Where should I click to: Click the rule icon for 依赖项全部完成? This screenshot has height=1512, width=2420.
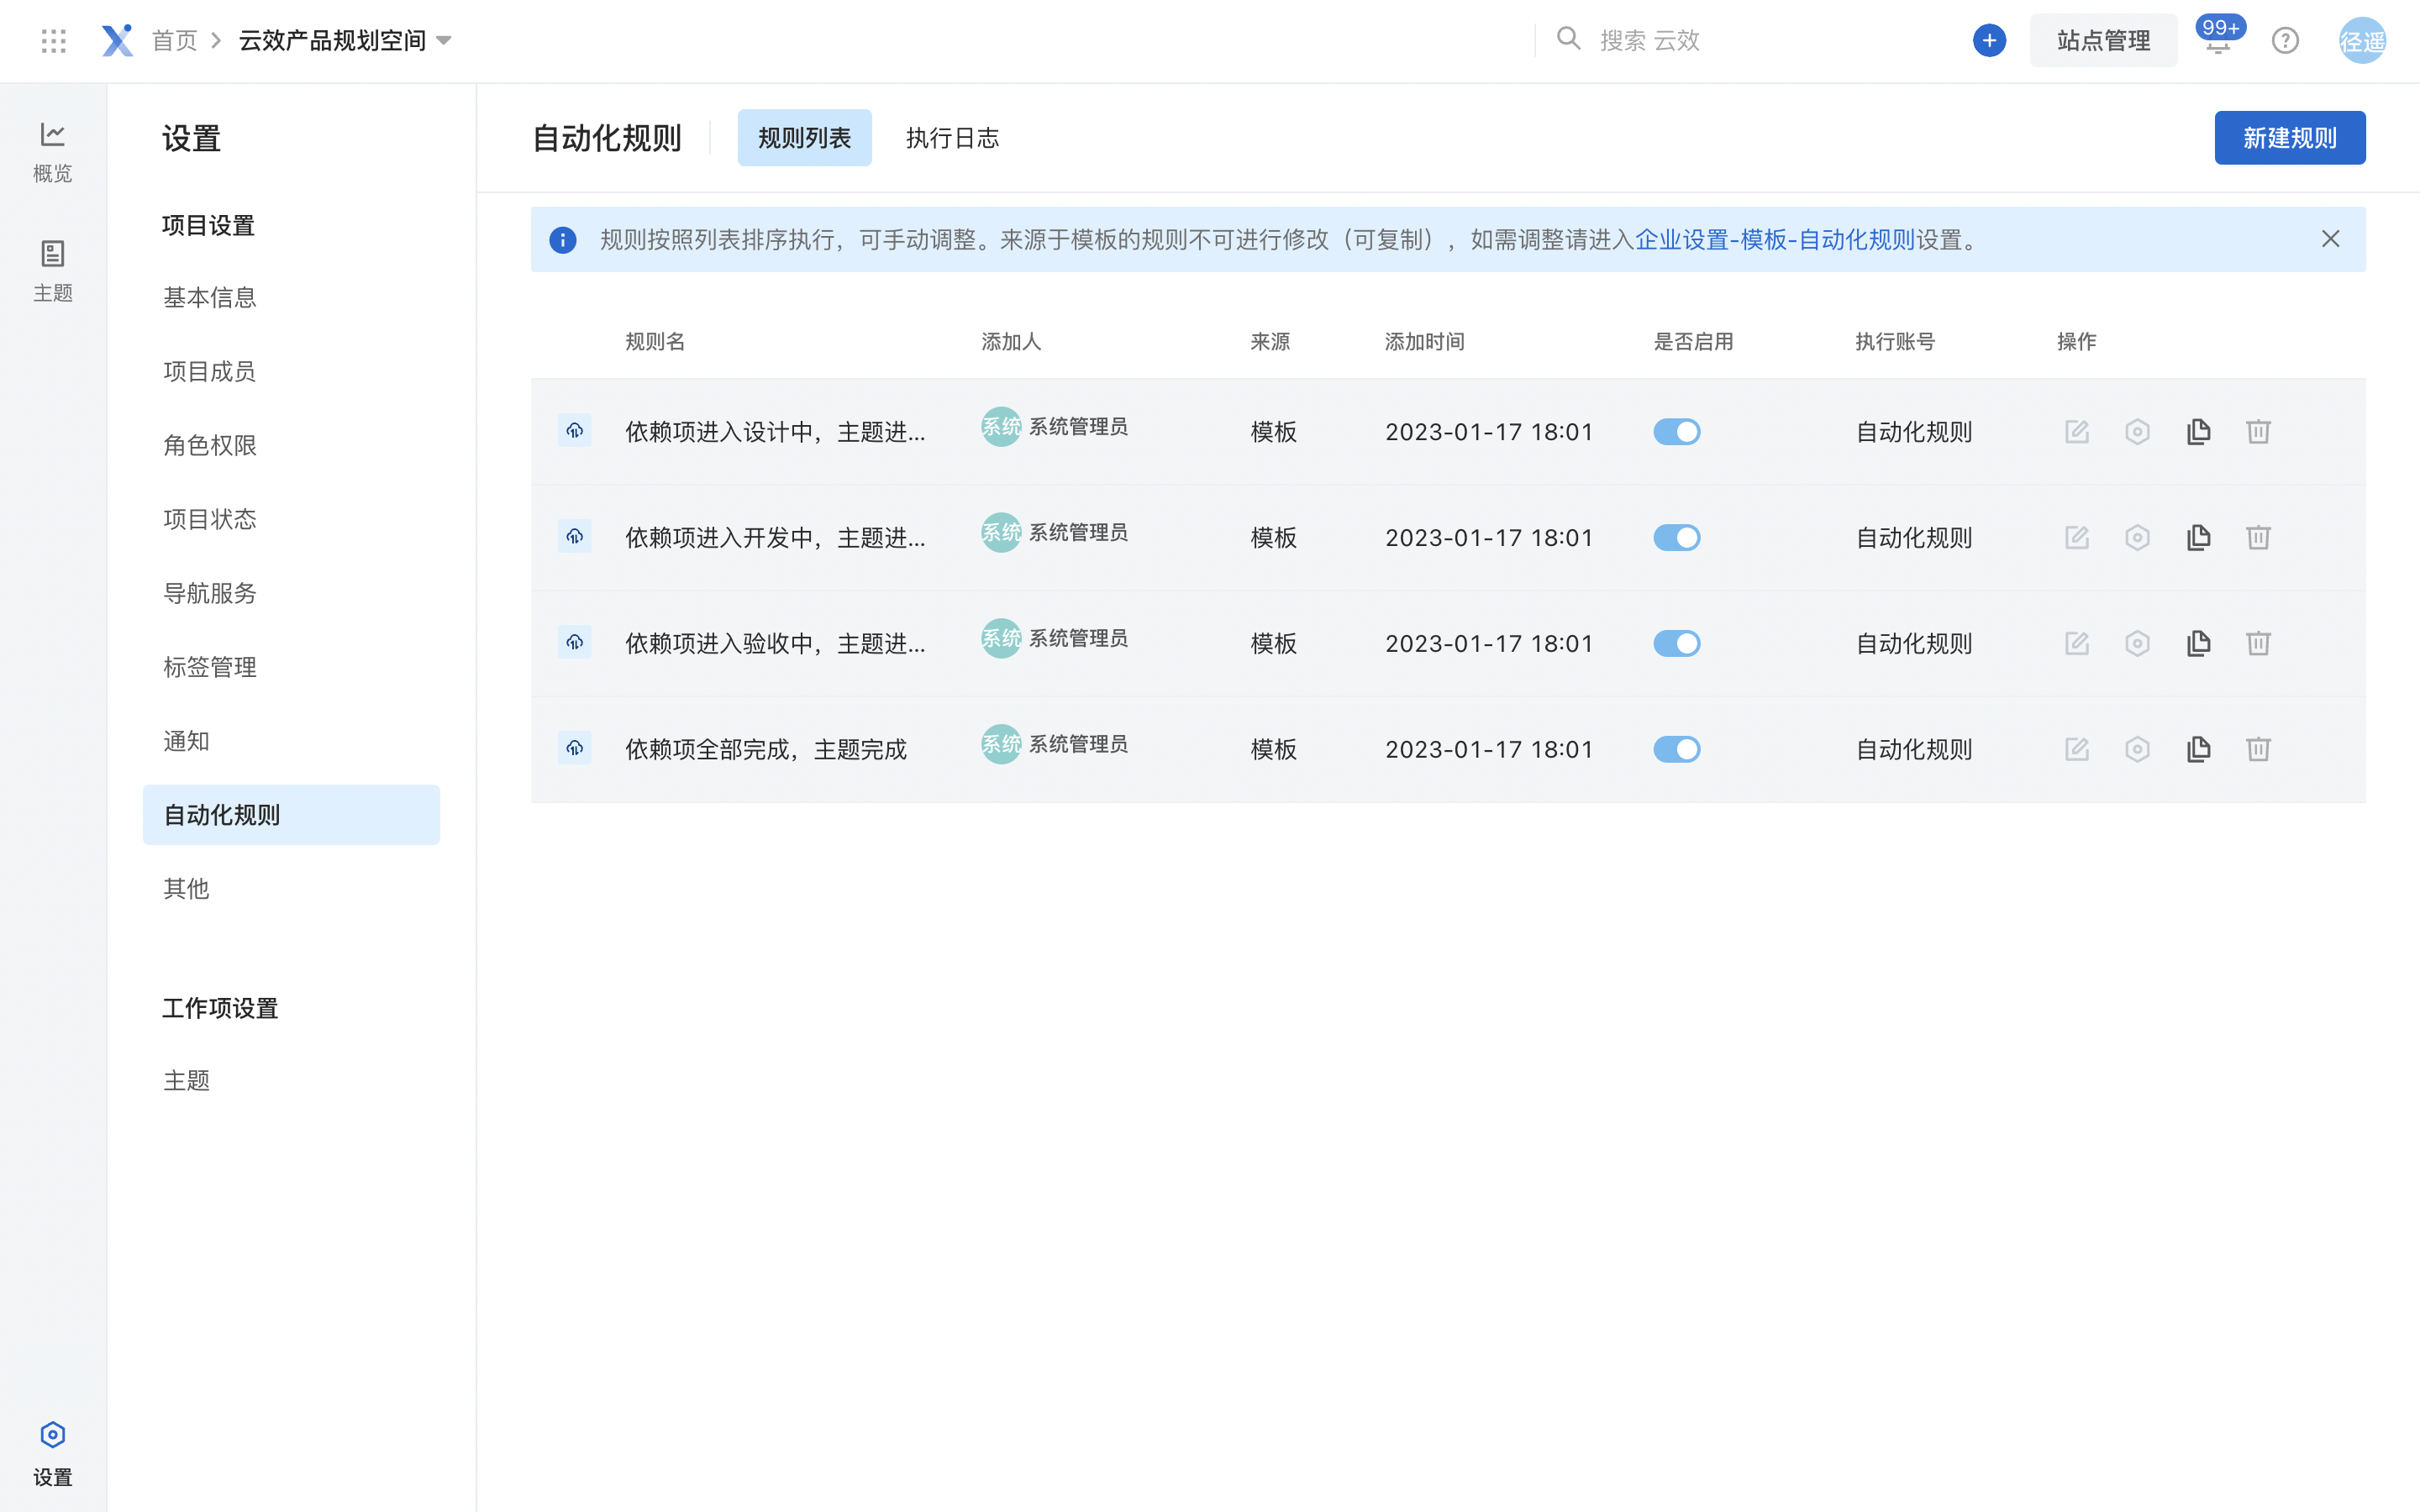575,749
